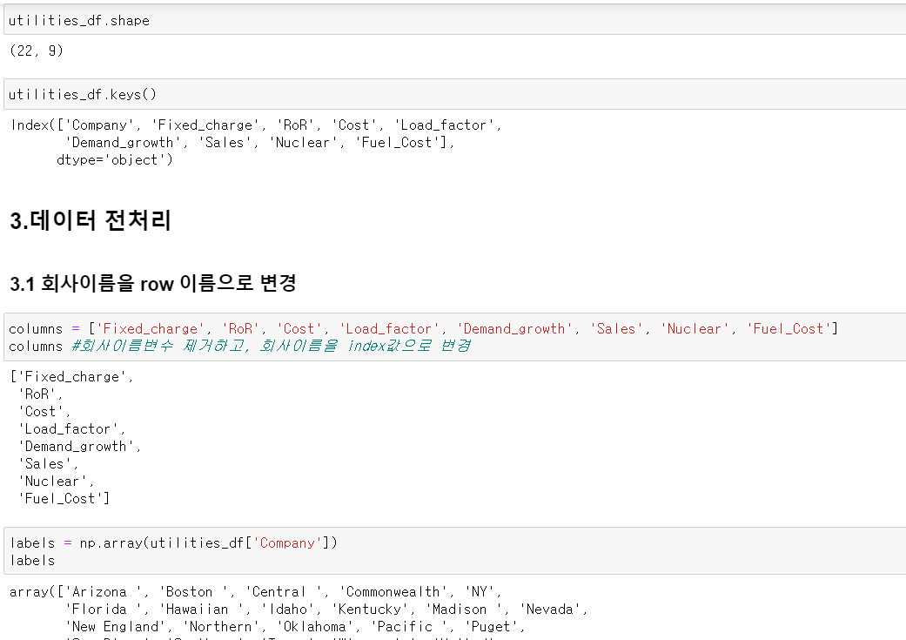This screenshot has height=640, width=906.
Task: Click ['Fixed_charge', first line of columns output
Action: (x=71, y=377)
